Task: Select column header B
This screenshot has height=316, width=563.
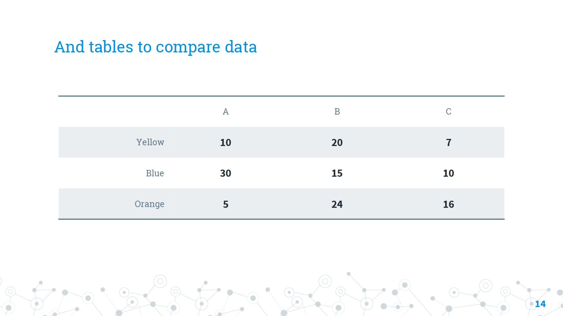Action: [337, 112]
